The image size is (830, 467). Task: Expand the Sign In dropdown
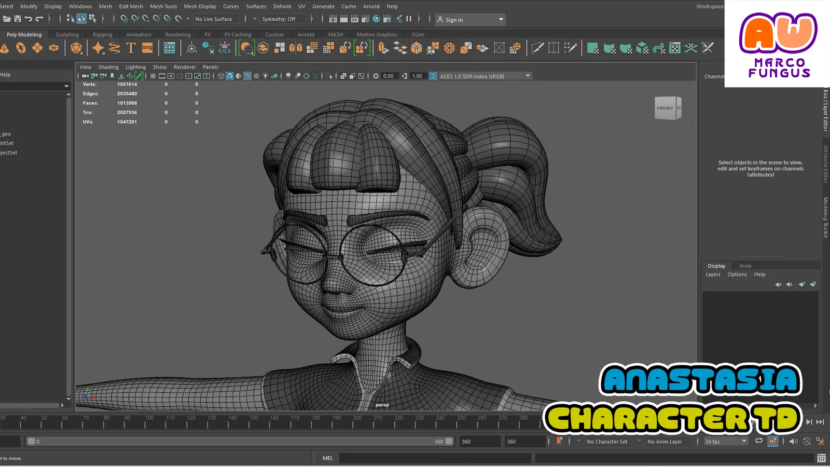point(501,20)
